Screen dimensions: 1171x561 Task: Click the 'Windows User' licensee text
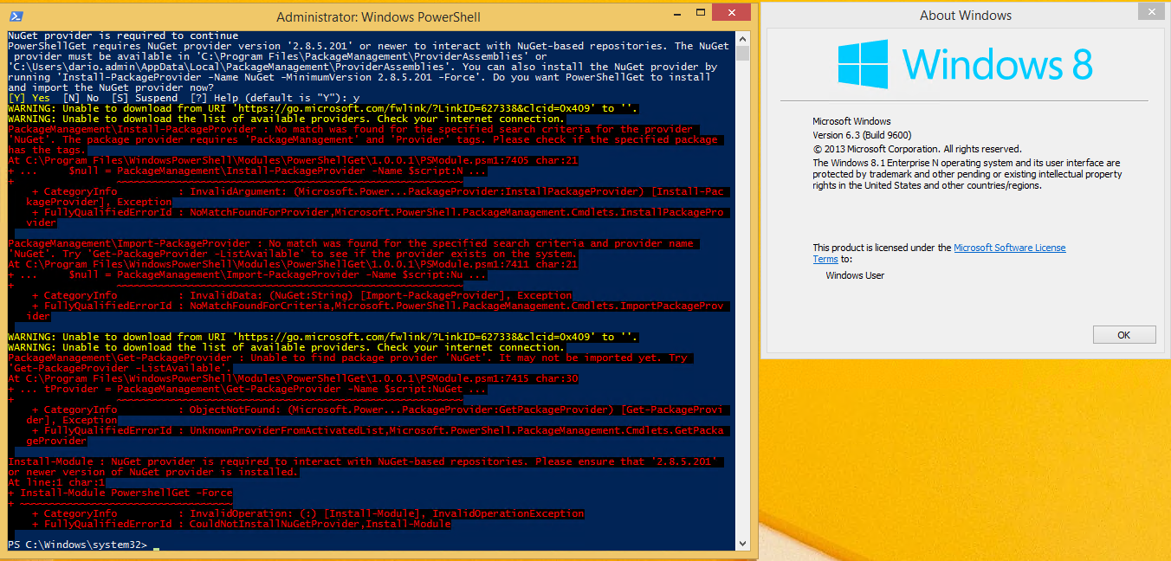pos(855,275)
